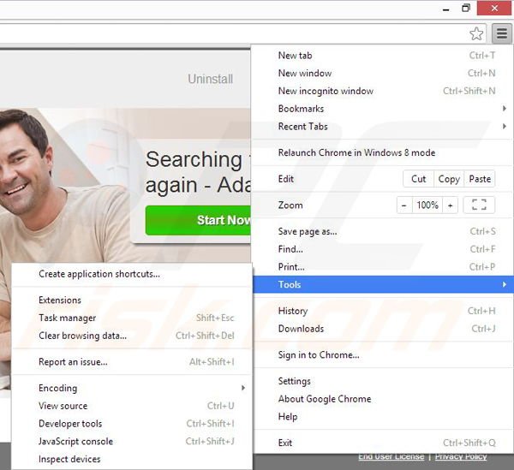Viewport: 514px width, 470px height.
Task: Select Save page as... option
Action: (x=382, y=231)
